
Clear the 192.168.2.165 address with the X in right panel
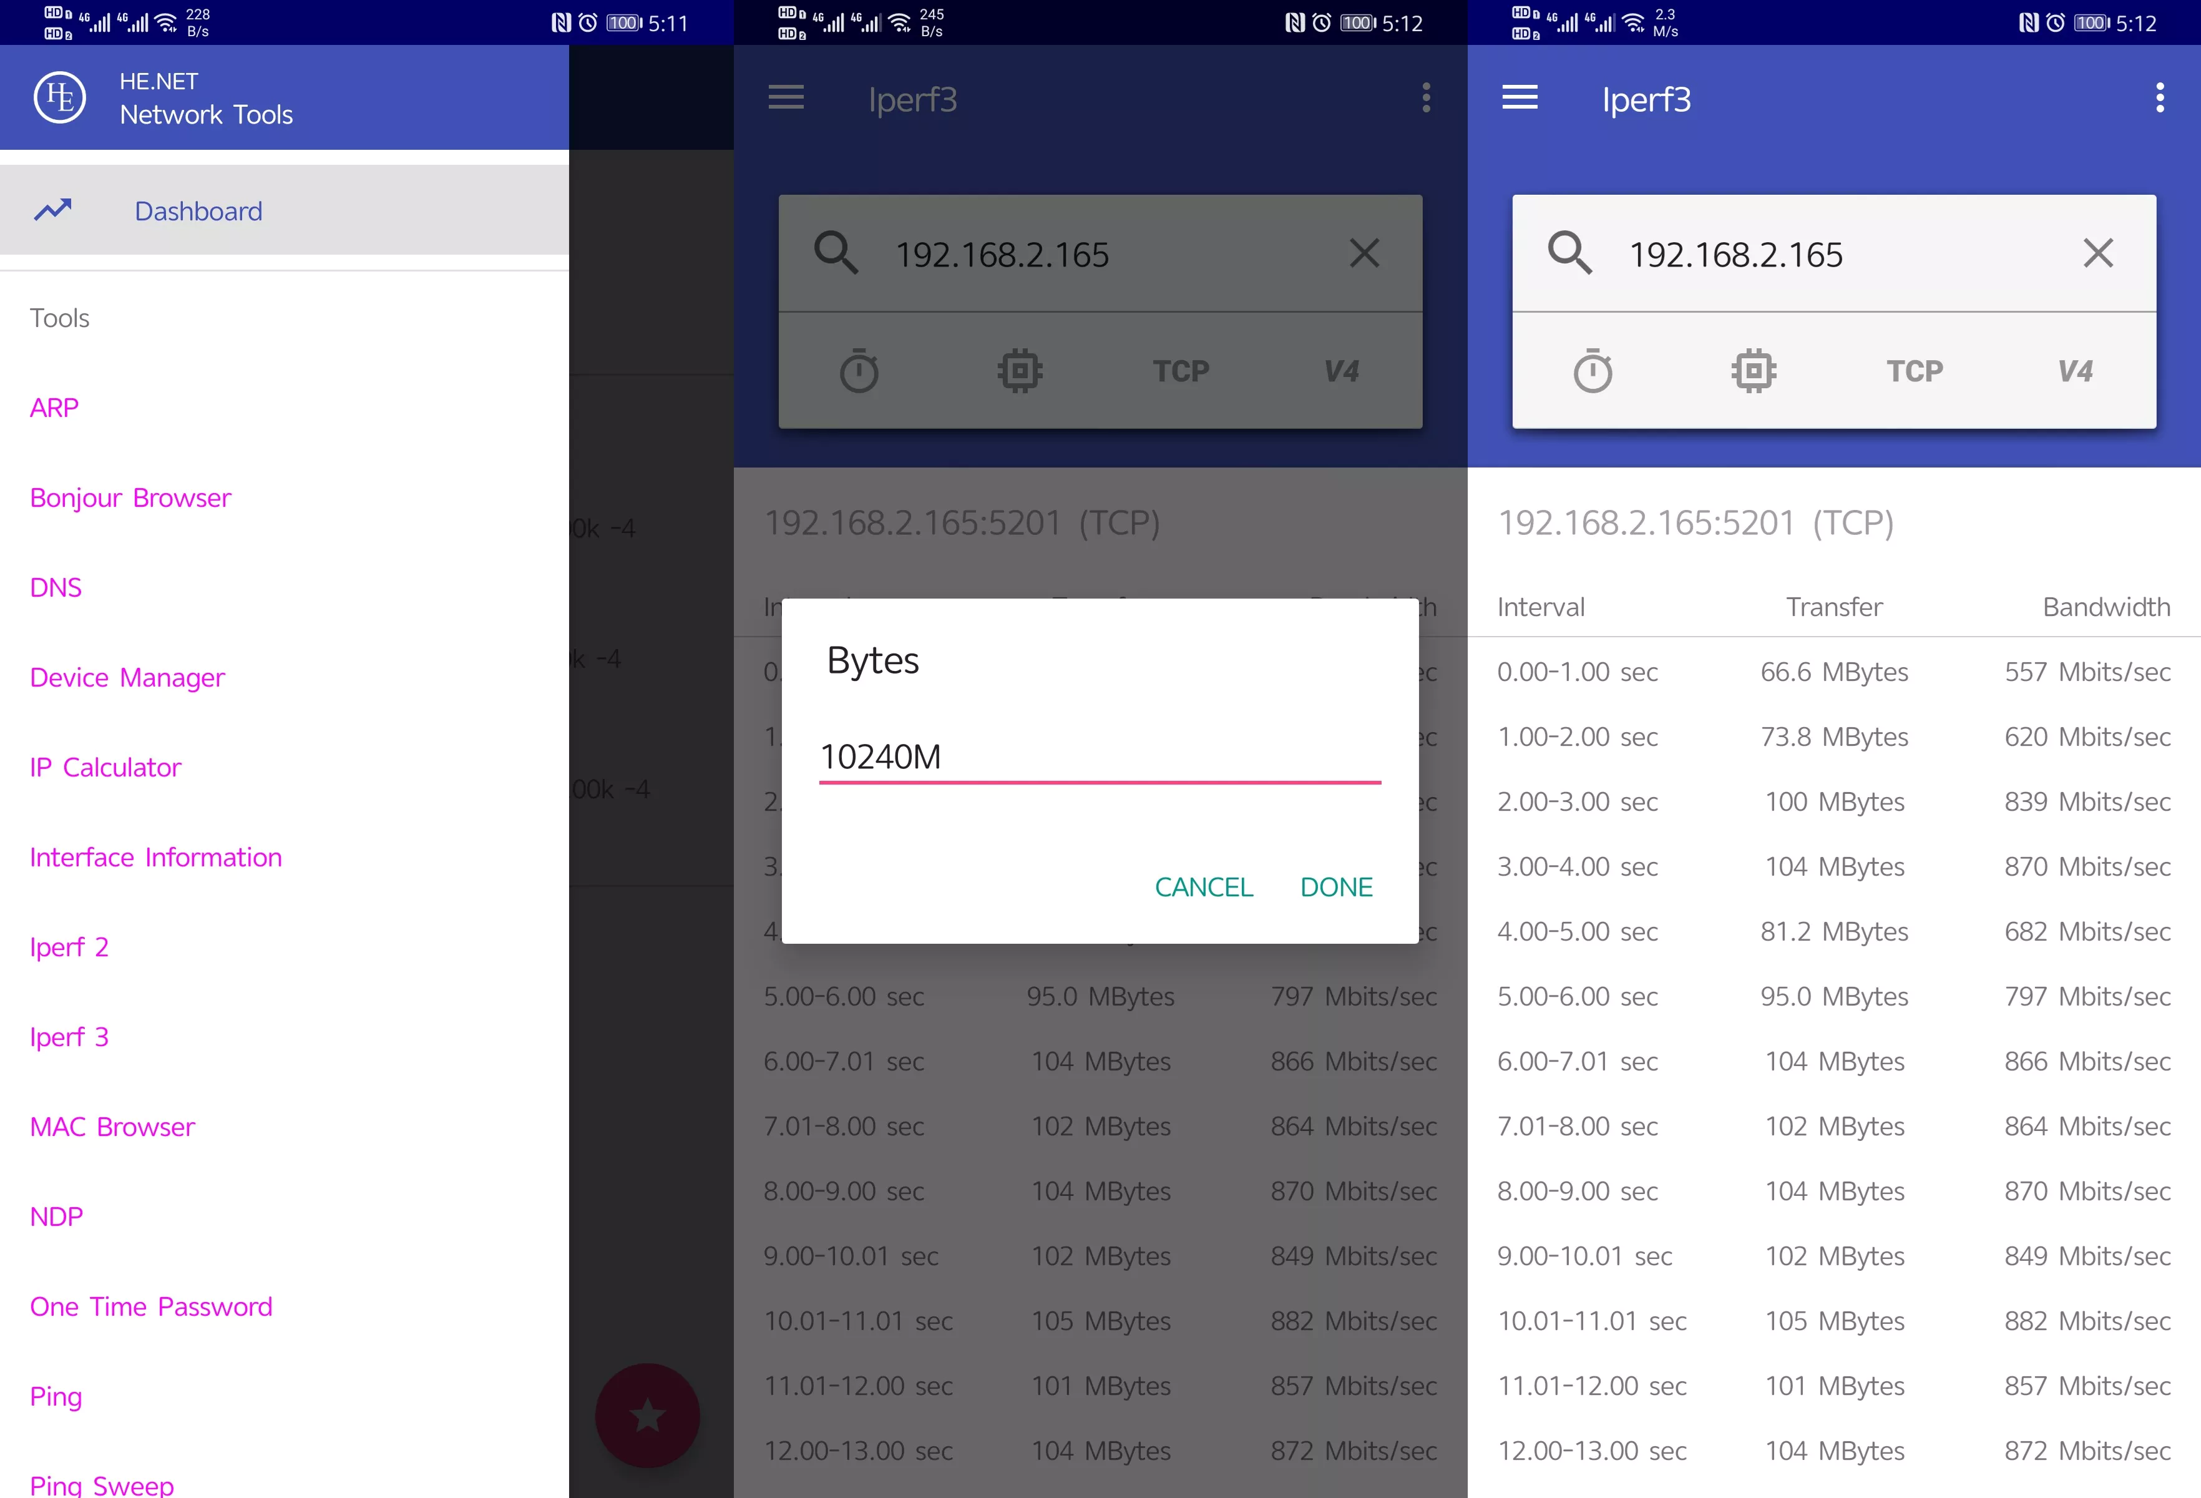2098,253
